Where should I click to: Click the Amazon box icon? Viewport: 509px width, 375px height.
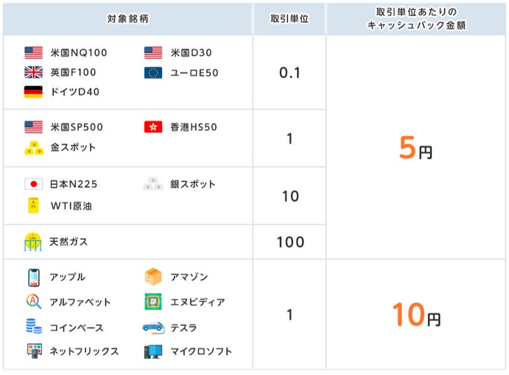pos(153,277)
